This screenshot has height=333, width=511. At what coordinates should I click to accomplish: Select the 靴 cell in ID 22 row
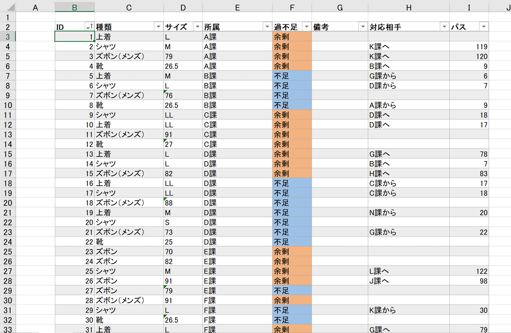pyautogui.click(x=129, y=242)
